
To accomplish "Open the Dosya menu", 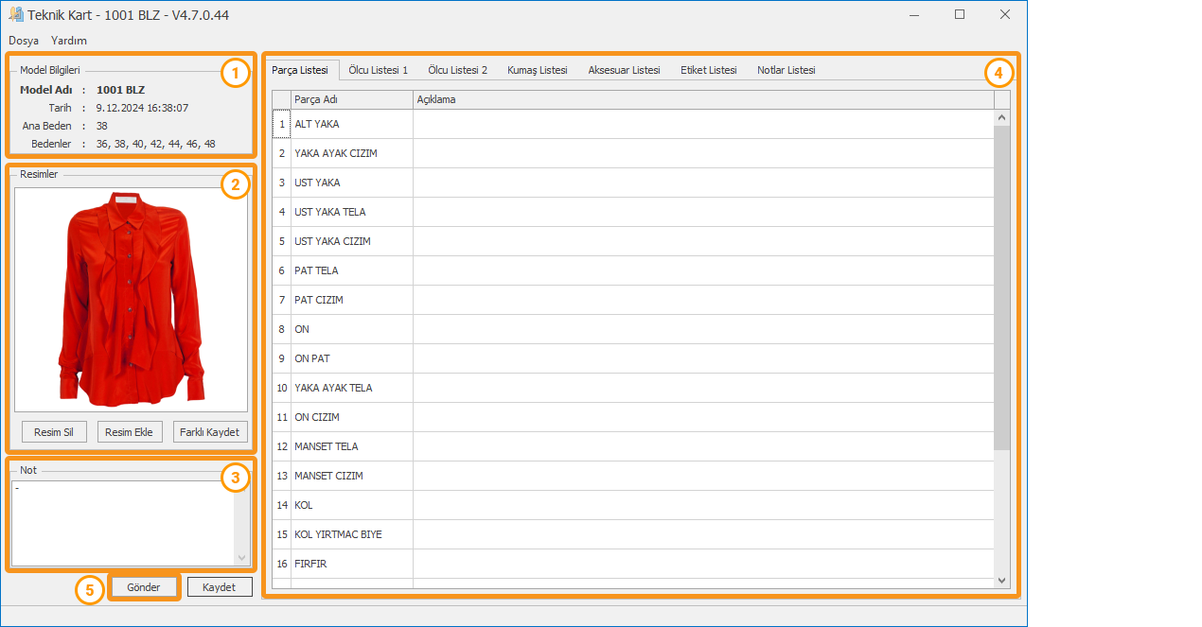I will (x=24, y=41).
